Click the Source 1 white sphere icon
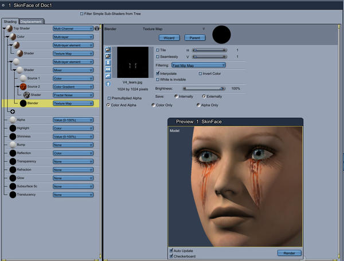Screen dimensions: 344x261 click(x=24, y=78)
